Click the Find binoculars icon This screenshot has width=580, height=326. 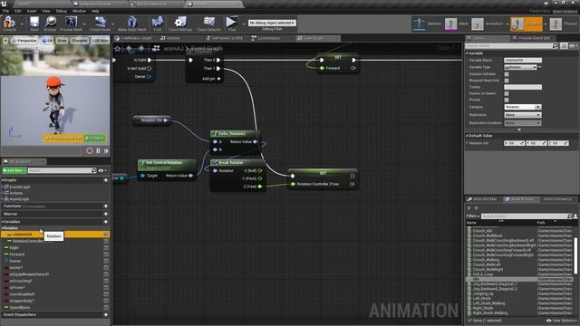[x=158, y=23]
